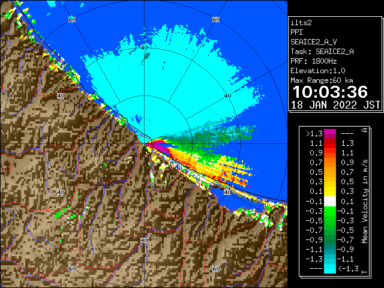
Task: Click the '0.5' label in the legend's right column
Action: point(347,182)
